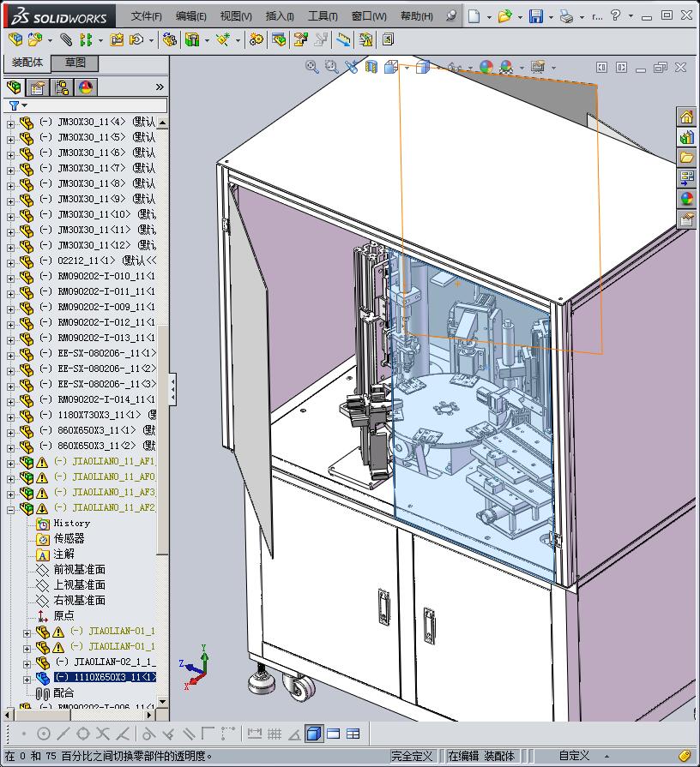Open the 文件(F) menu
Image resolution: width=700 pixels, height=767 pixels.
click(x=147, y=16)
